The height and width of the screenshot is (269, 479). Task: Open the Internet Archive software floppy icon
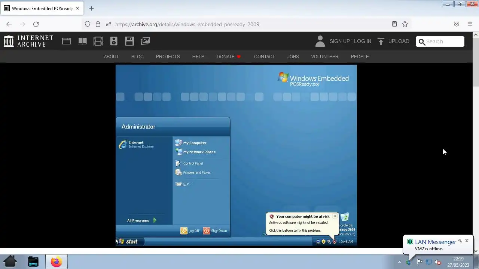click(x=129, y=41)
